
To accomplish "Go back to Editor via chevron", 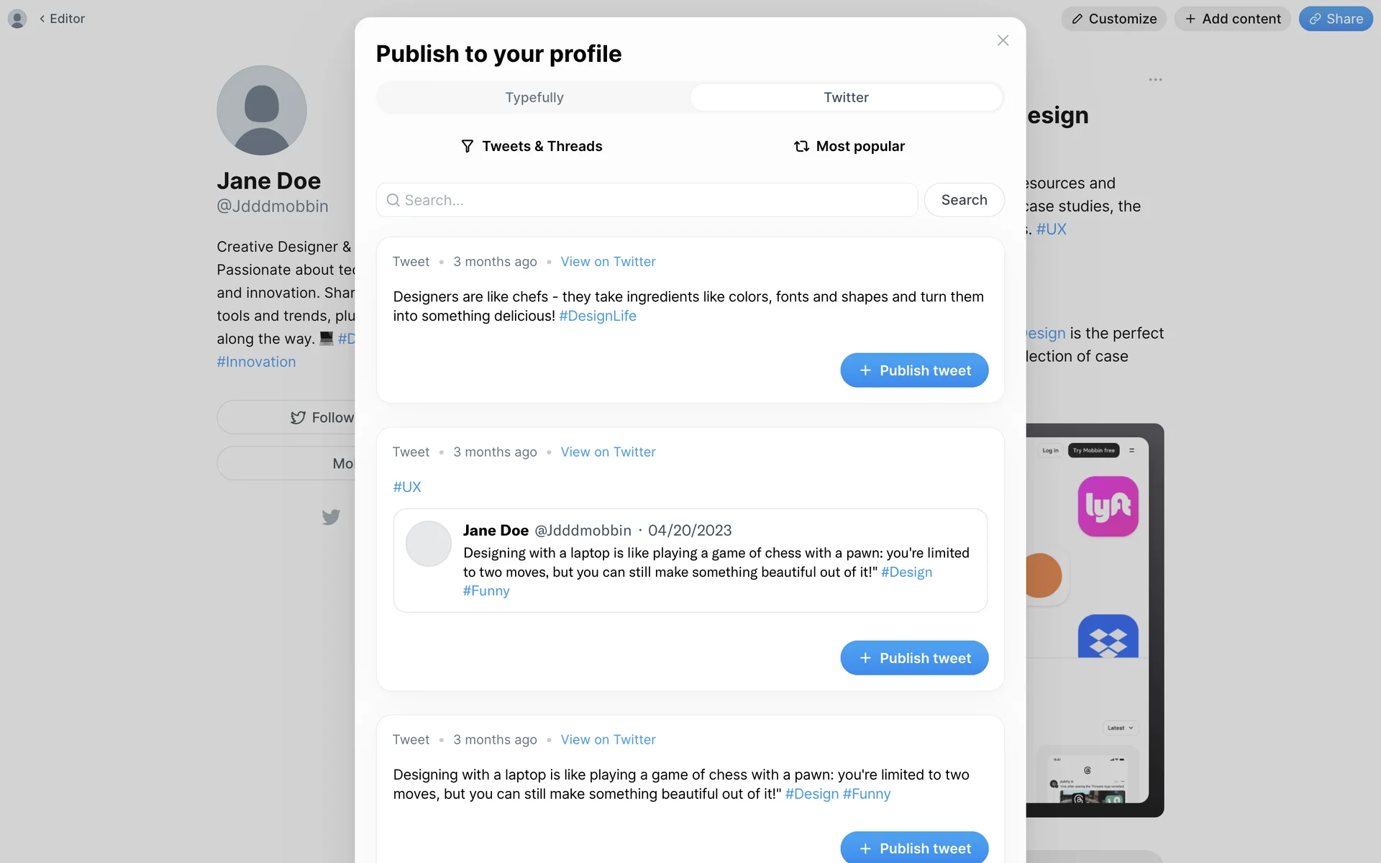I will 42,19.
